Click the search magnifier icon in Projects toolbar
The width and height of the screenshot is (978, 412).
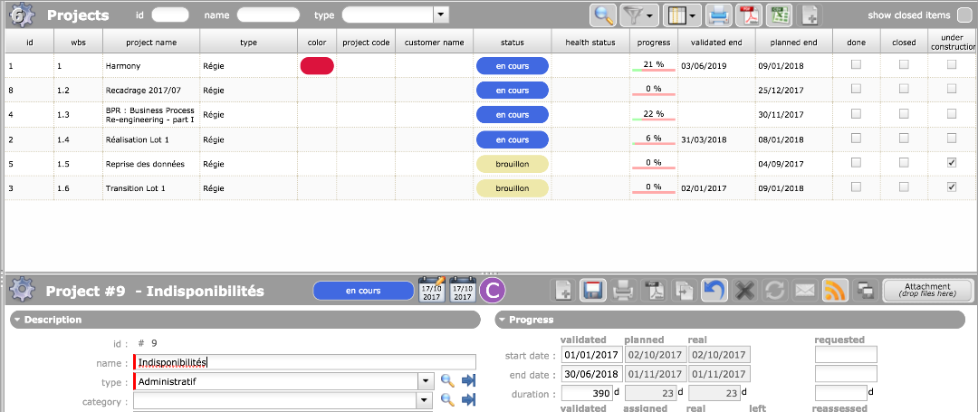tap(603, 15)
